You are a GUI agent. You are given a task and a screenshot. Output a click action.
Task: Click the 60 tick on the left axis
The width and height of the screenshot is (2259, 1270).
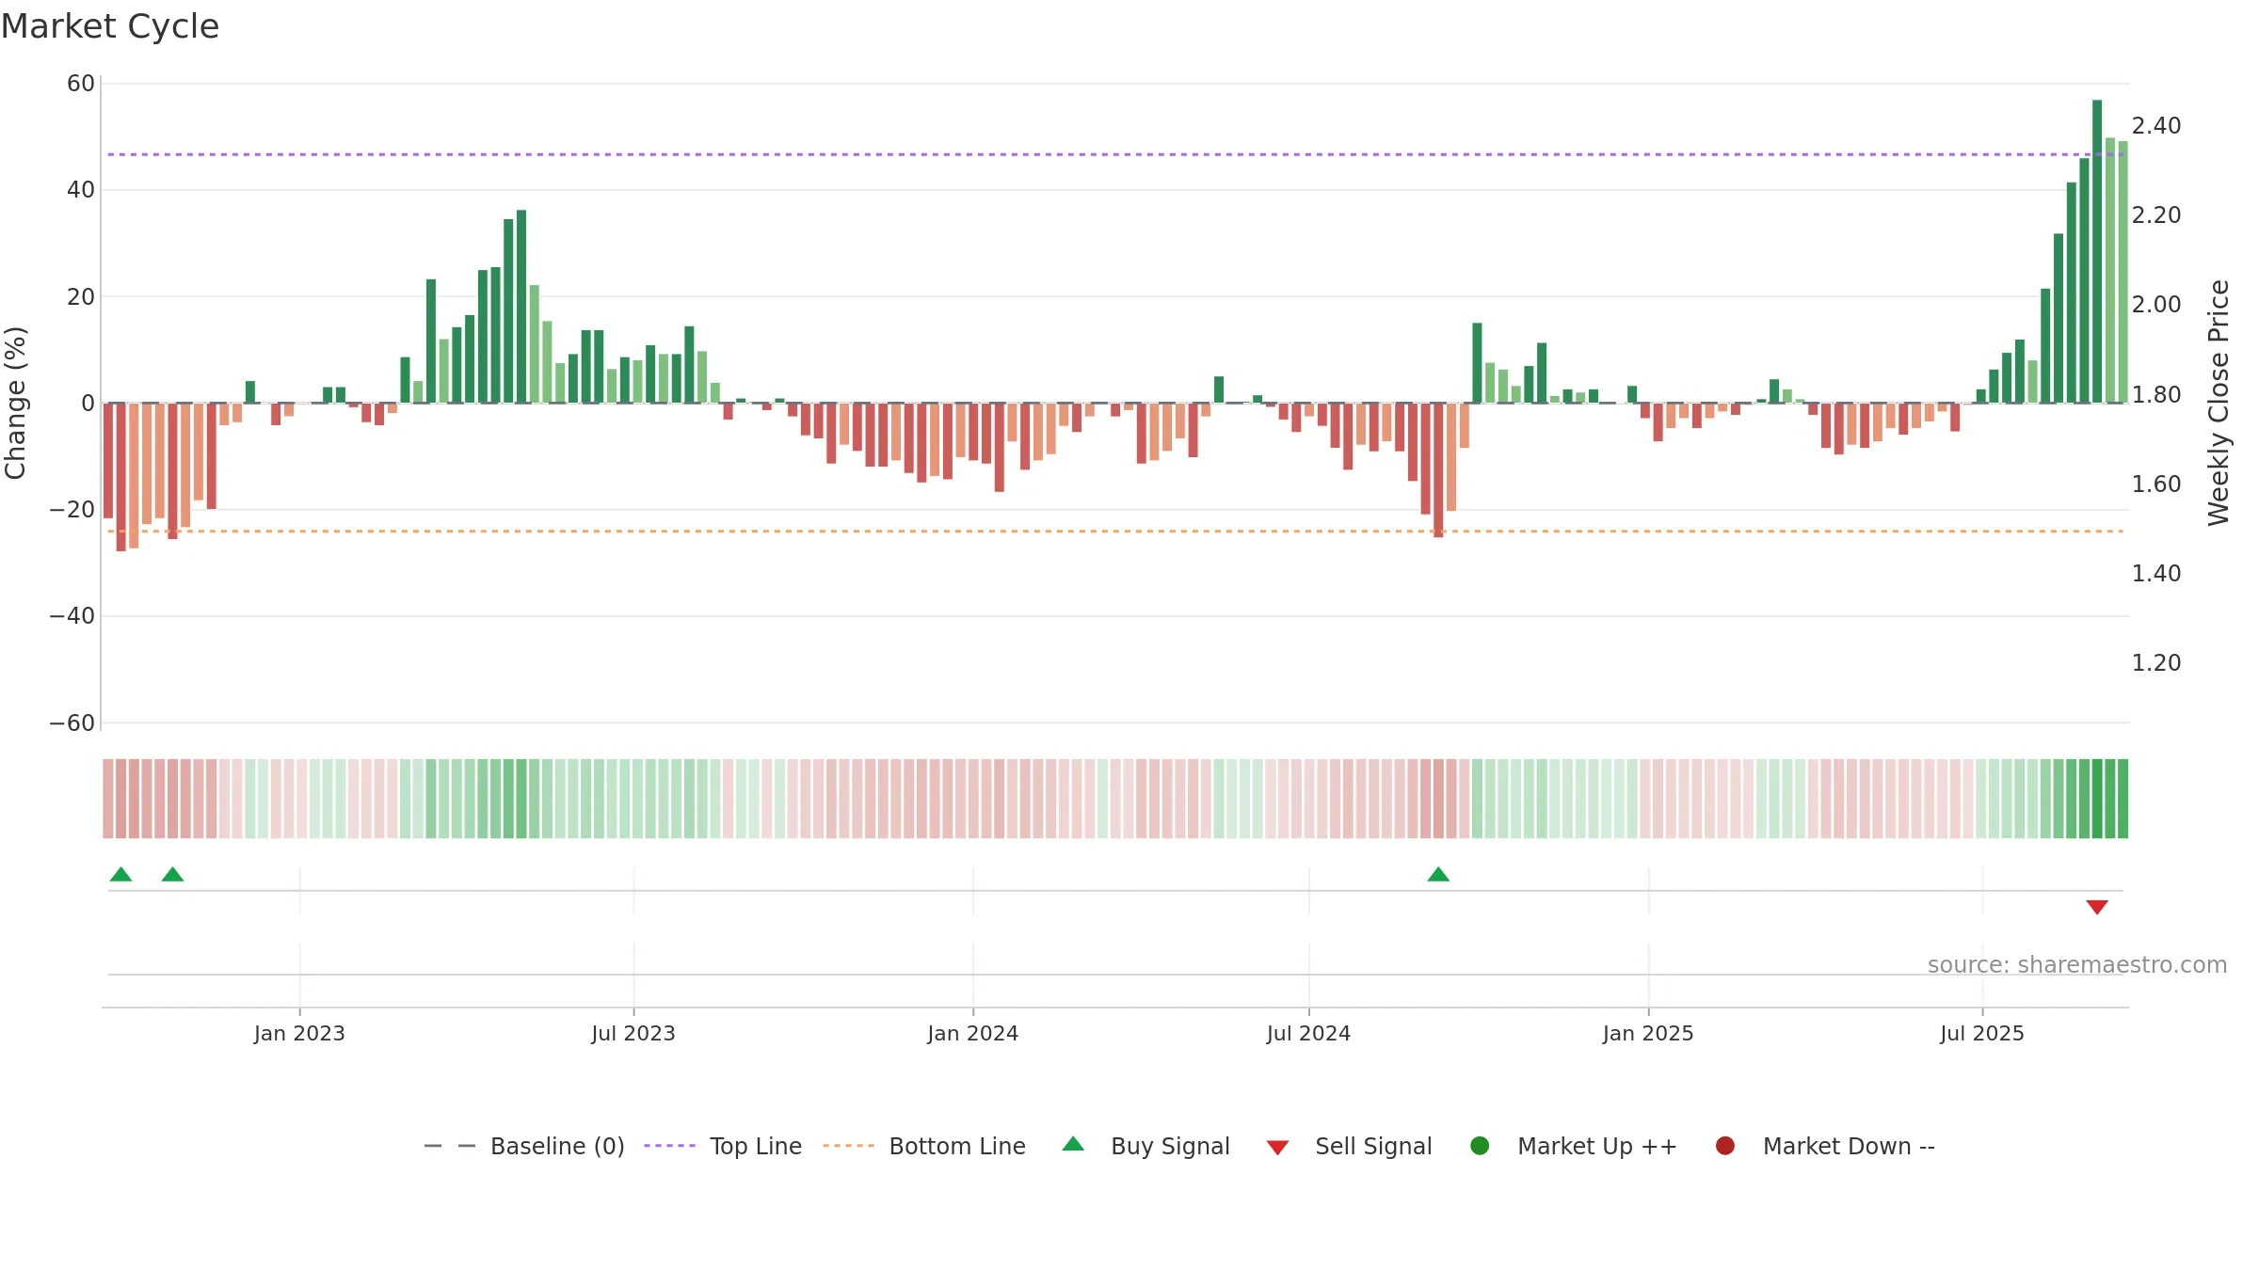[81, 84]
